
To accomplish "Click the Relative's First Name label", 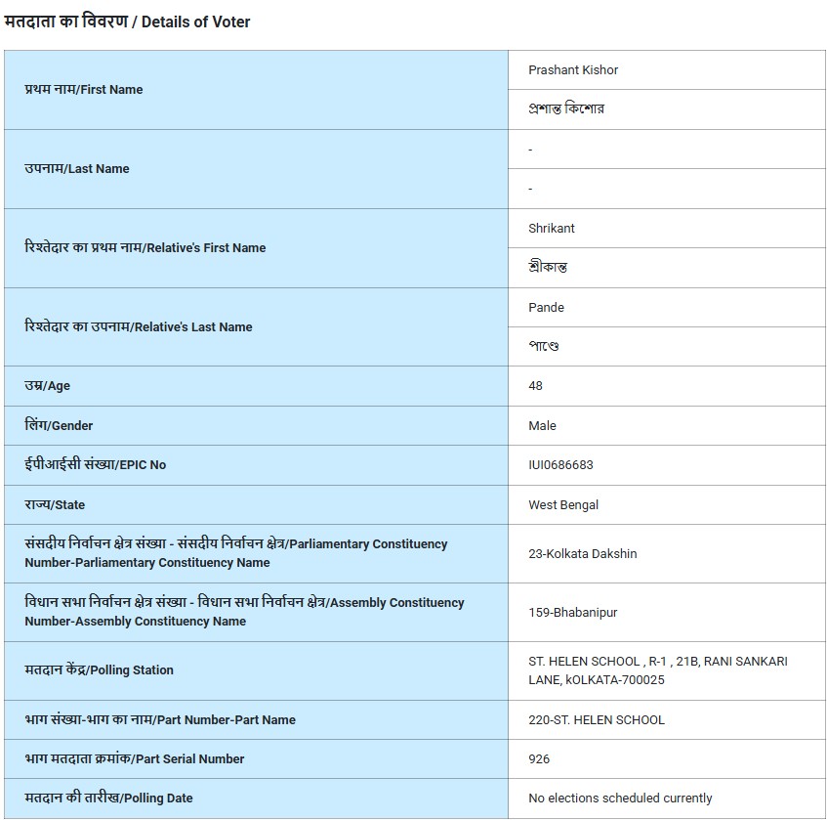I will [x=145, y=248].
